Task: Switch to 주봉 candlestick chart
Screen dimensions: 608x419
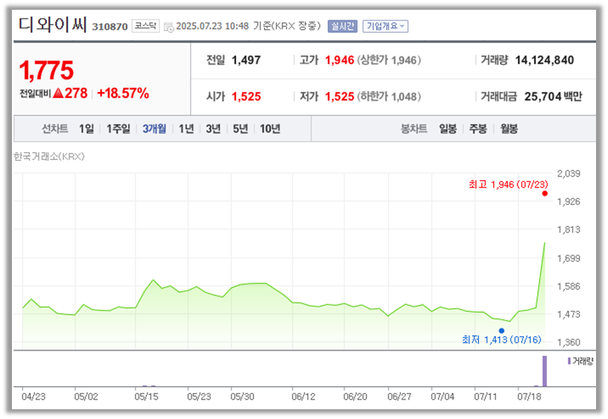Action: pyautogui.click(x=478, y=129)
